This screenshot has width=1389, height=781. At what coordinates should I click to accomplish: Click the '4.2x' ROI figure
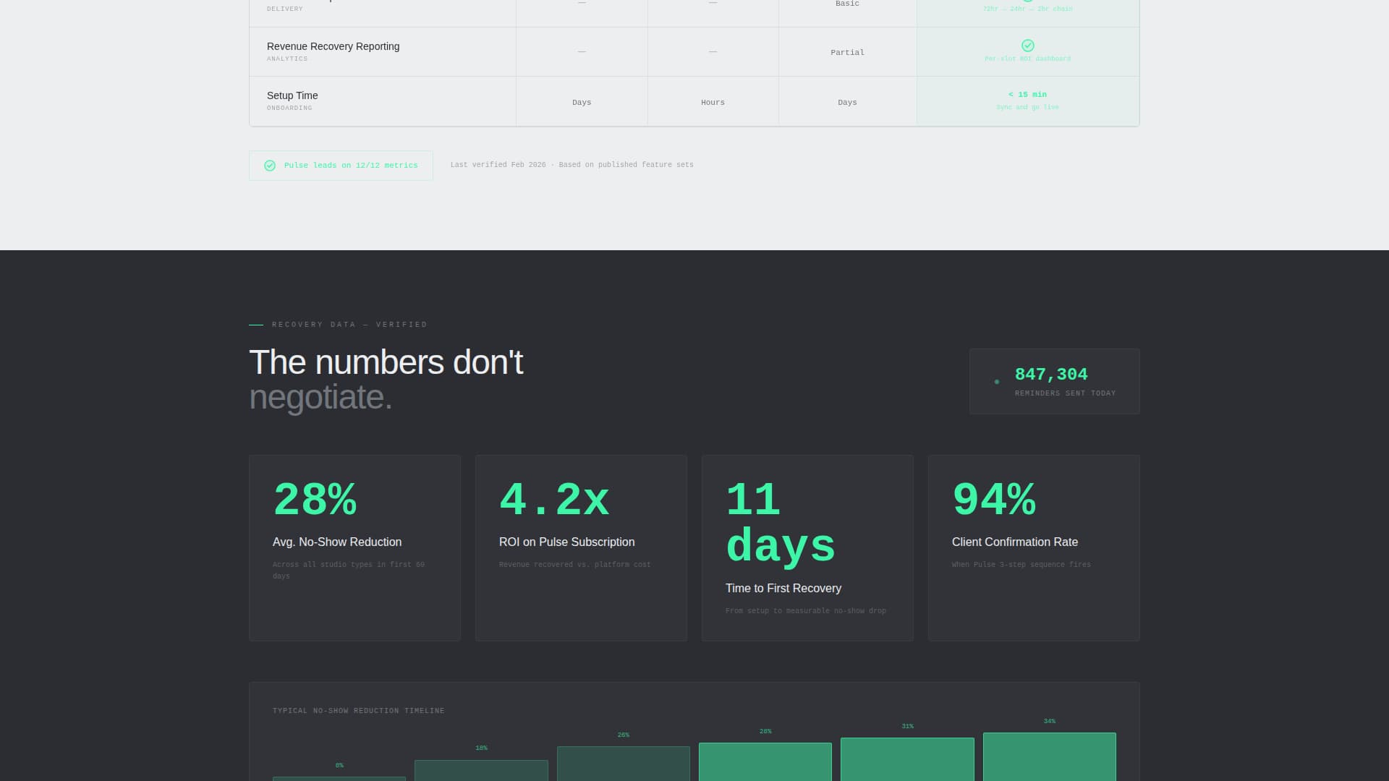click(554, 500)
